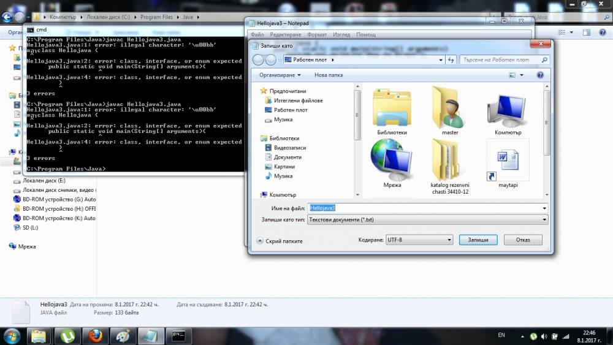Expand the Работен плот breadcrumb arrow
This screenshot has width=613, height=345.
333,60
